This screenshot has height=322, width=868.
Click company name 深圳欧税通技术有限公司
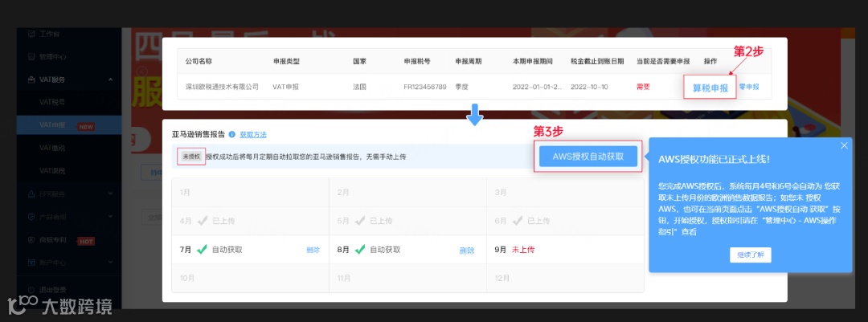222,87
